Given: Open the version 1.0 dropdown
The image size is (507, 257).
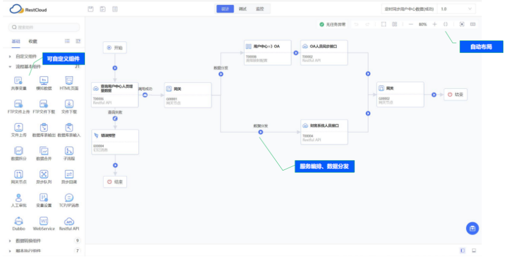Looking at the screenshot, I should click(456, 9).
